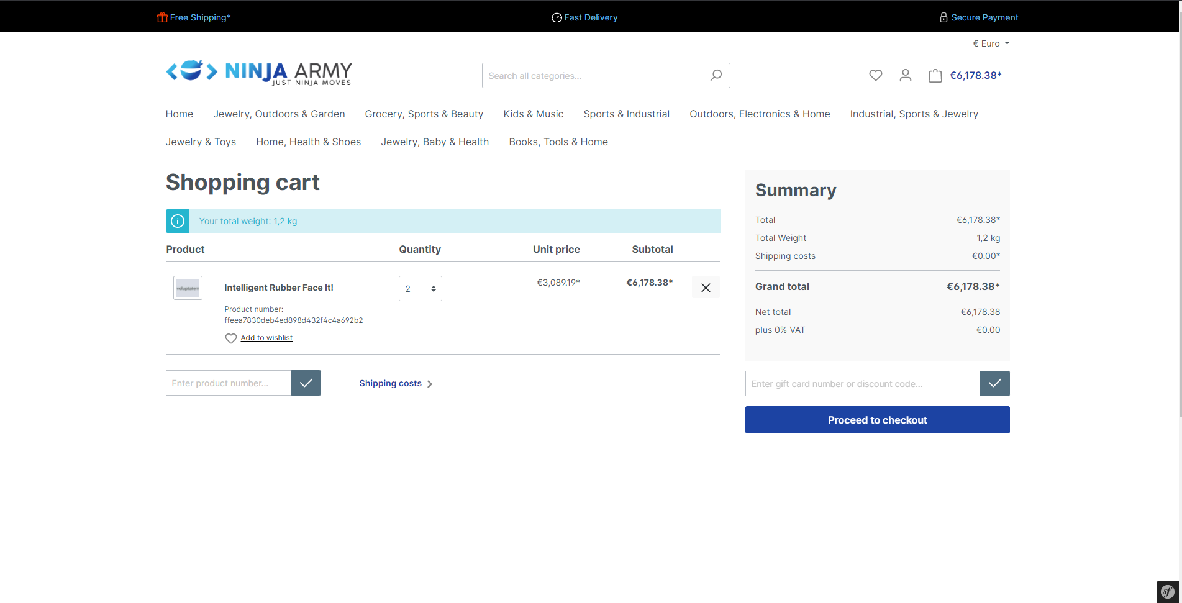Click the Fast Delivery text in top bar
The width and height of the screenshot is (1182, 603).
(591, 17)
